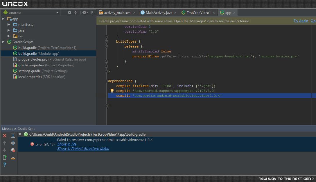
Task: Collapse the app module node
Action: pyautogui.click(x=3, y=19)
